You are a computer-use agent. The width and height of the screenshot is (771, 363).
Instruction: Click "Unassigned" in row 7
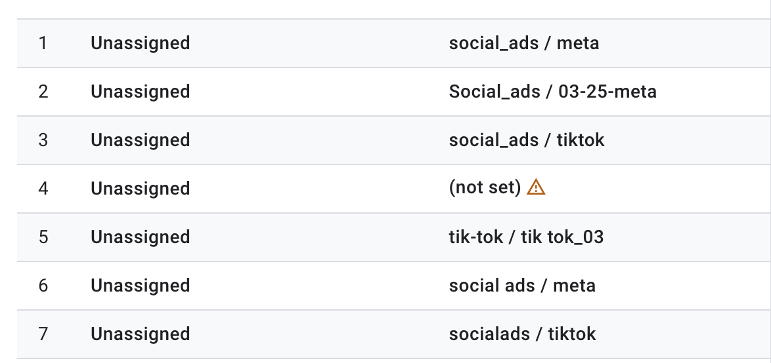click(141, 334)
